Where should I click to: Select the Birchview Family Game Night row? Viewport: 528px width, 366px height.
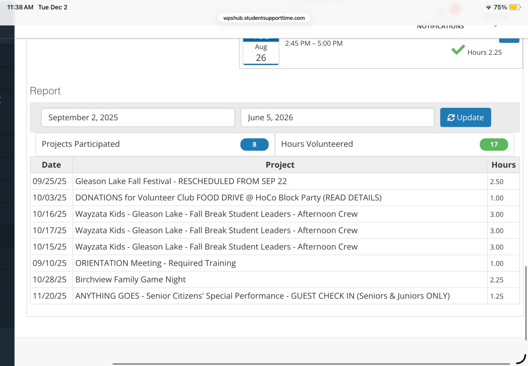coord(130,280)
